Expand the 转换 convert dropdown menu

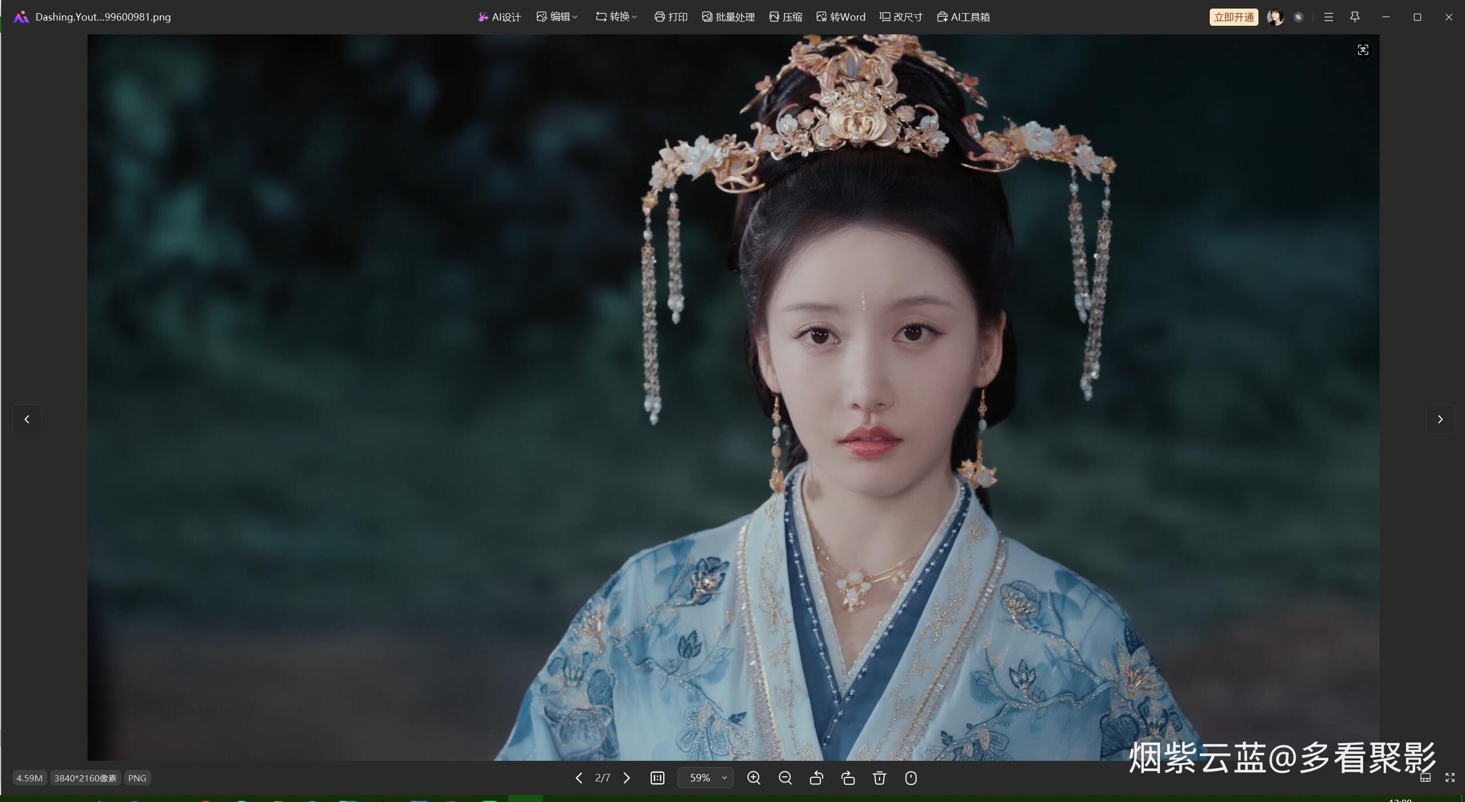616,17
